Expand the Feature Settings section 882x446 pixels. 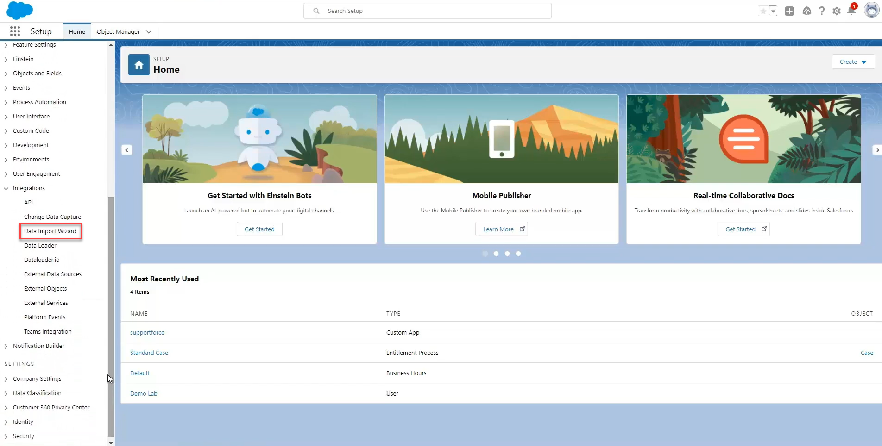[6, 45]
